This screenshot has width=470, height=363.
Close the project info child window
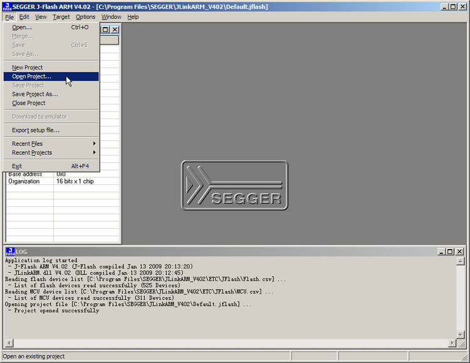tap(115, 29)
